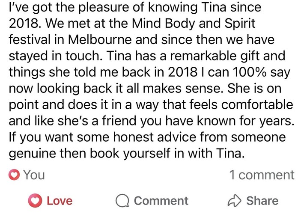Screen dimensions: 304x214
Task: Open the "1 comment" link
Action: pyautogui.click(x=262, y=175)
